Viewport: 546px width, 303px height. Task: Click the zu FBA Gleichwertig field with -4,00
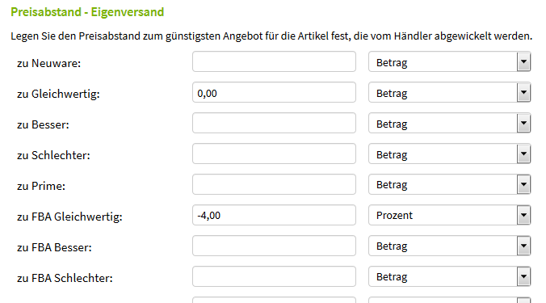pos(274,215)
